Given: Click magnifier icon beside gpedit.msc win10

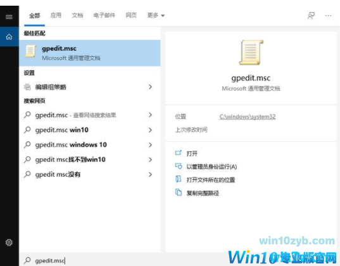Looking at the screenshot, I should 27,130.
